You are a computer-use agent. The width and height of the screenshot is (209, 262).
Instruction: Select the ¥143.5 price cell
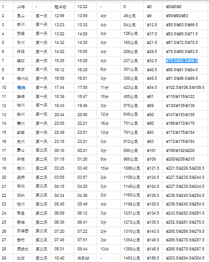[x=153, y=231]
